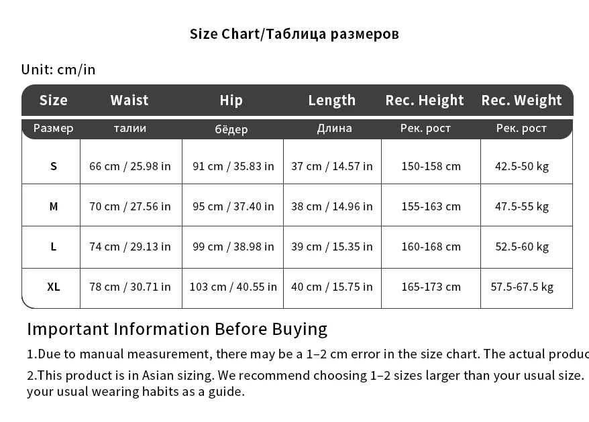Click the 165-173 cm height cell

coord(431,287)
